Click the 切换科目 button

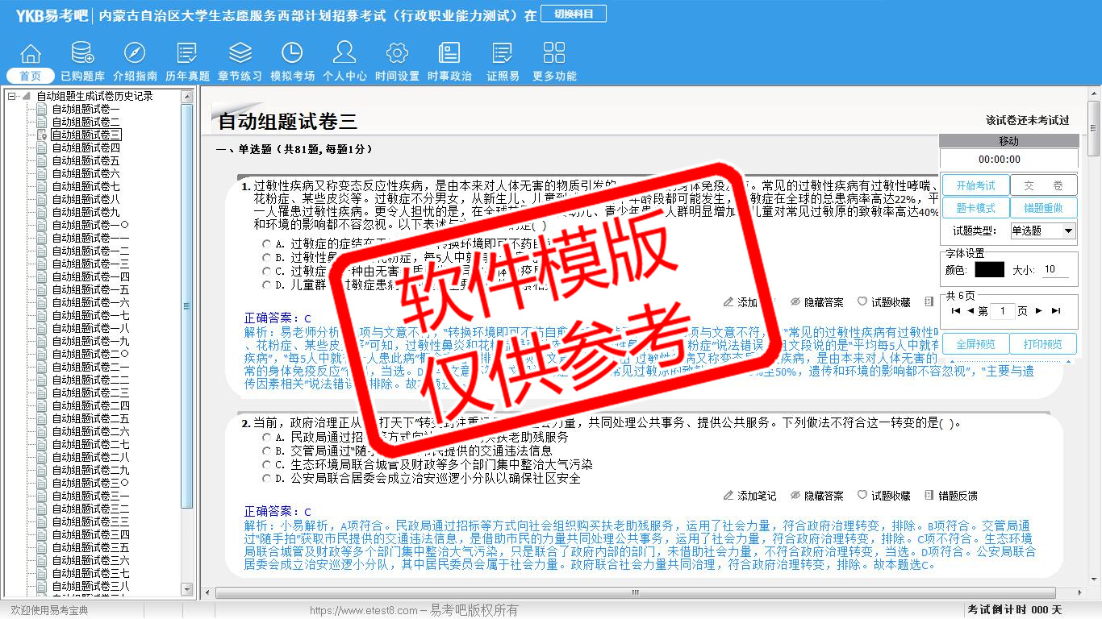574,14
